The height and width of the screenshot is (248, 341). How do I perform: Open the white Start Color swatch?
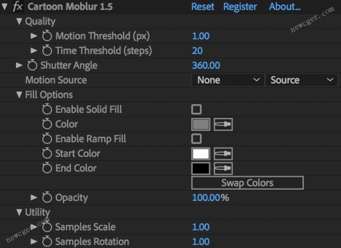coord(201,154)
